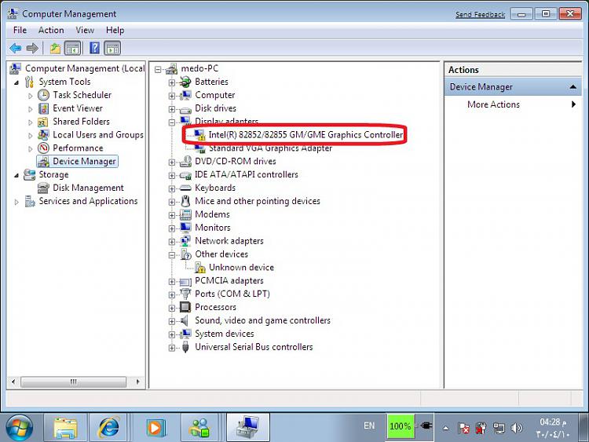Expand Services and Applications node
Viewport: 589px width, 442px height.
click(x=16, y=202)
